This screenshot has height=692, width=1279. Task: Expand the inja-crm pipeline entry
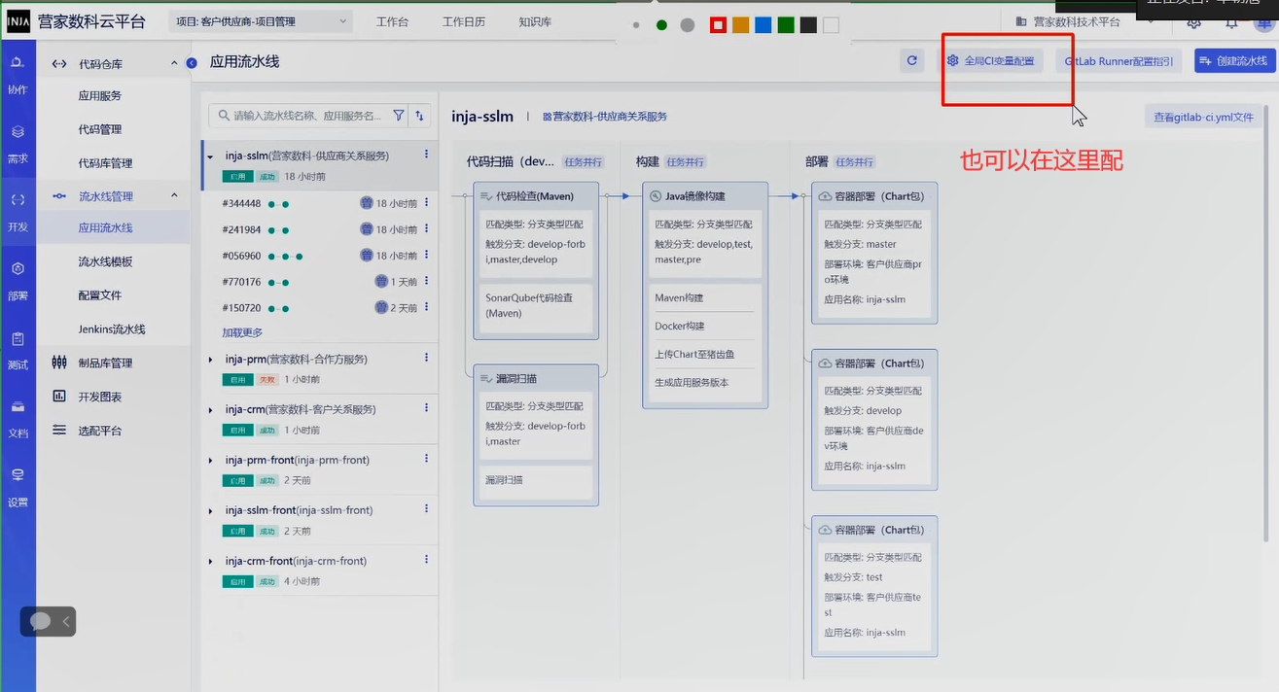click(x=210, y=410)
